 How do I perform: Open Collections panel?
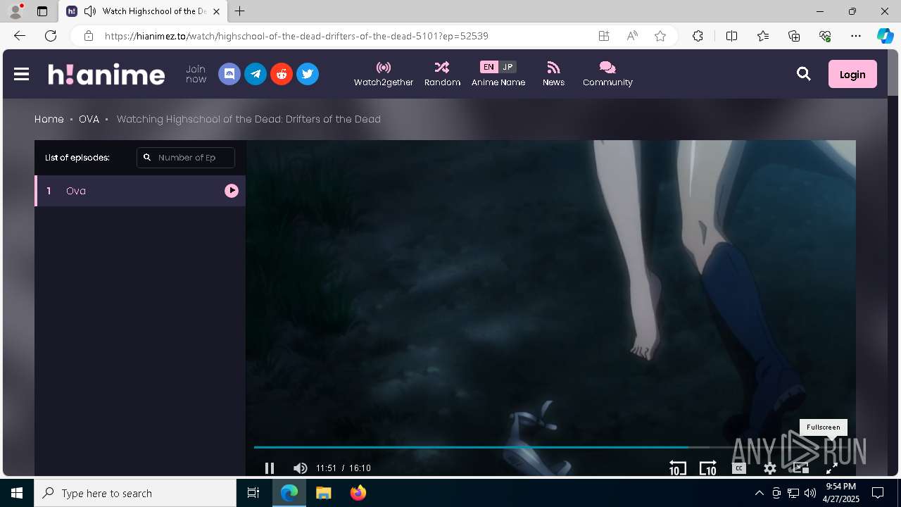coord(794,36)
